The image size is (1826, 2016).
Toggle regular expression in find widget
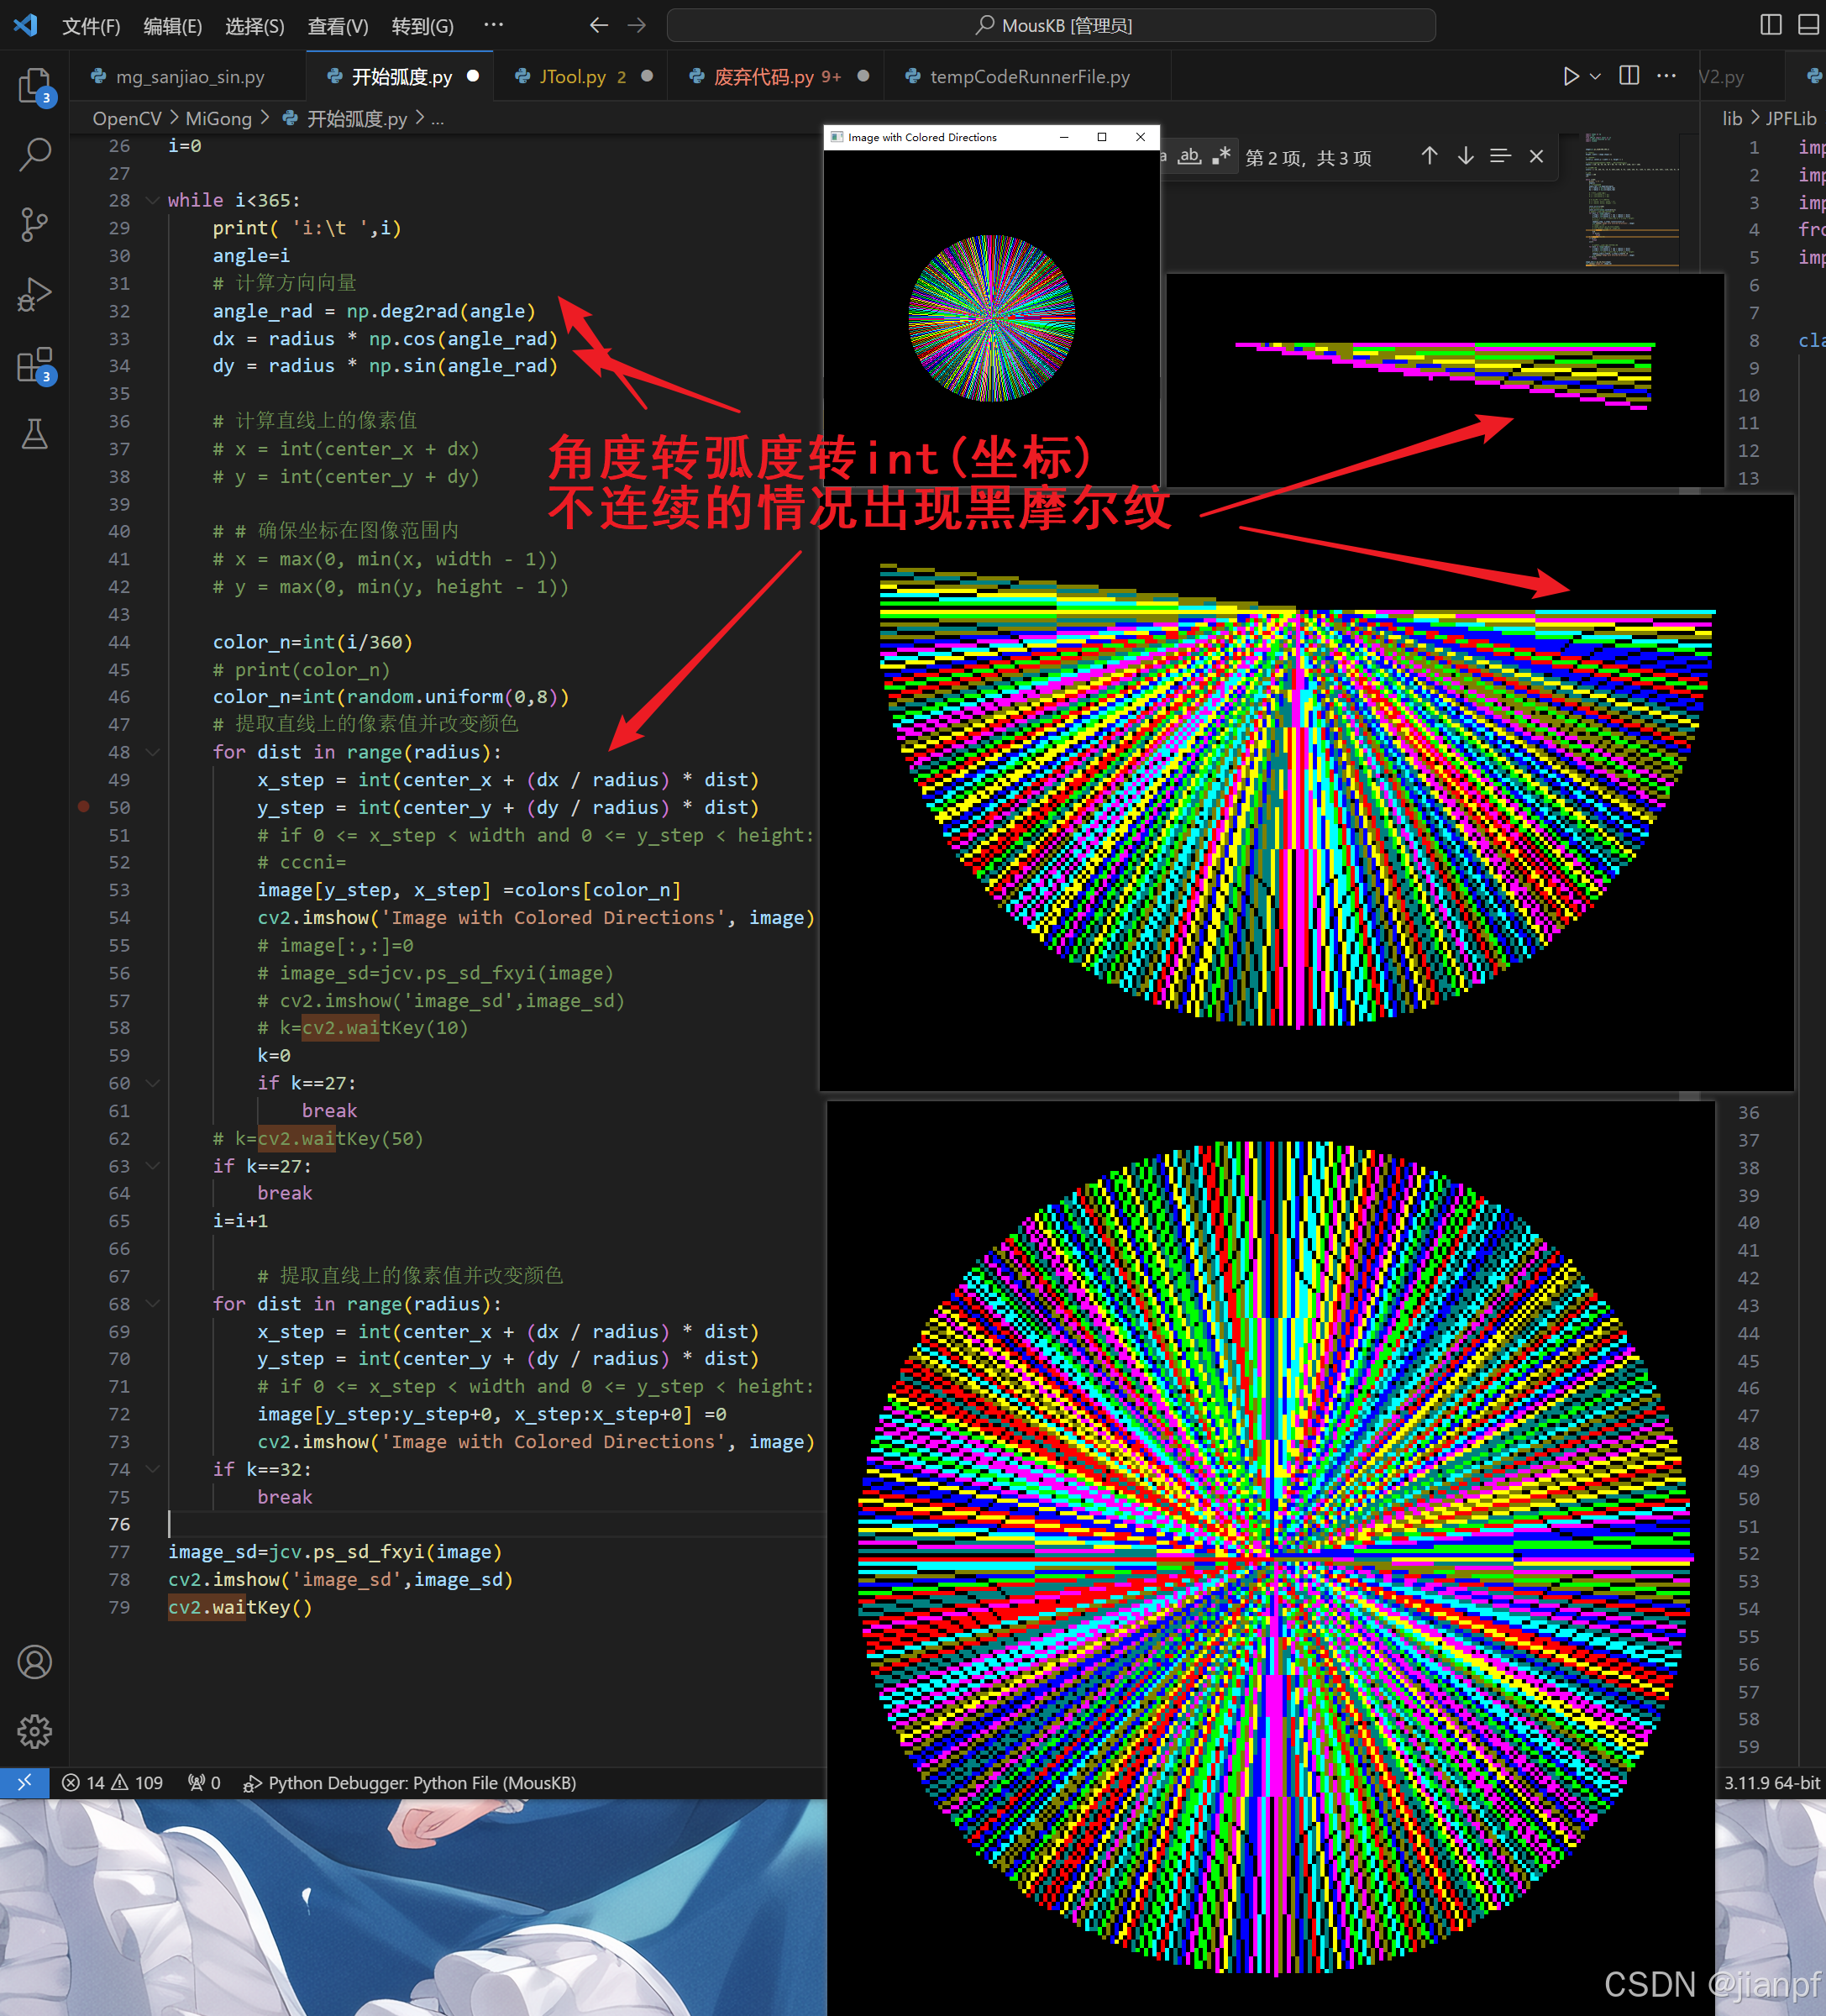coord(1221,157)
